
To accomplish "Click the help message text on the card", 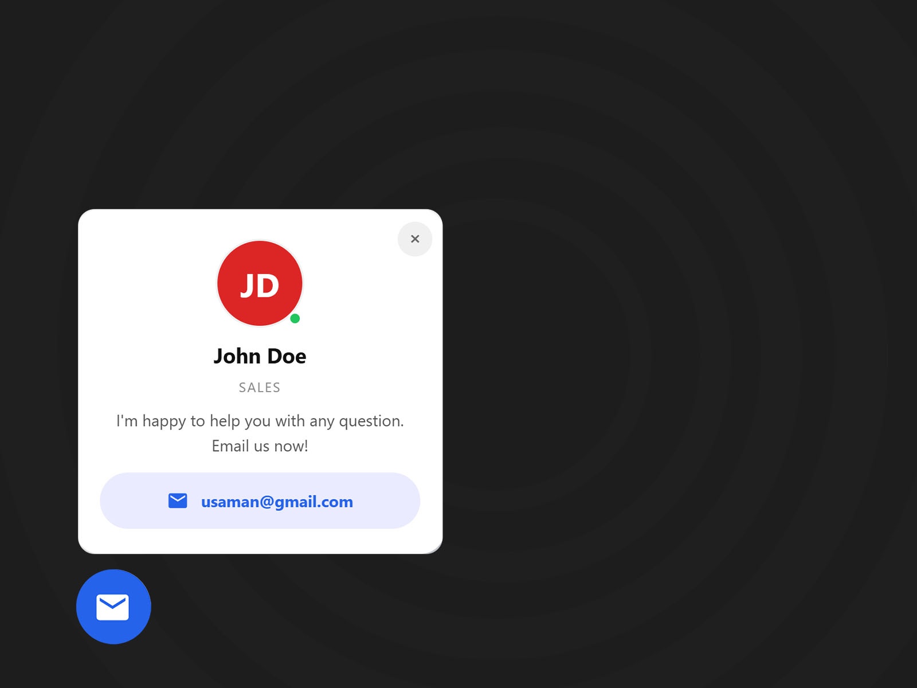I will pyautogui.click(x=260, y=433).
